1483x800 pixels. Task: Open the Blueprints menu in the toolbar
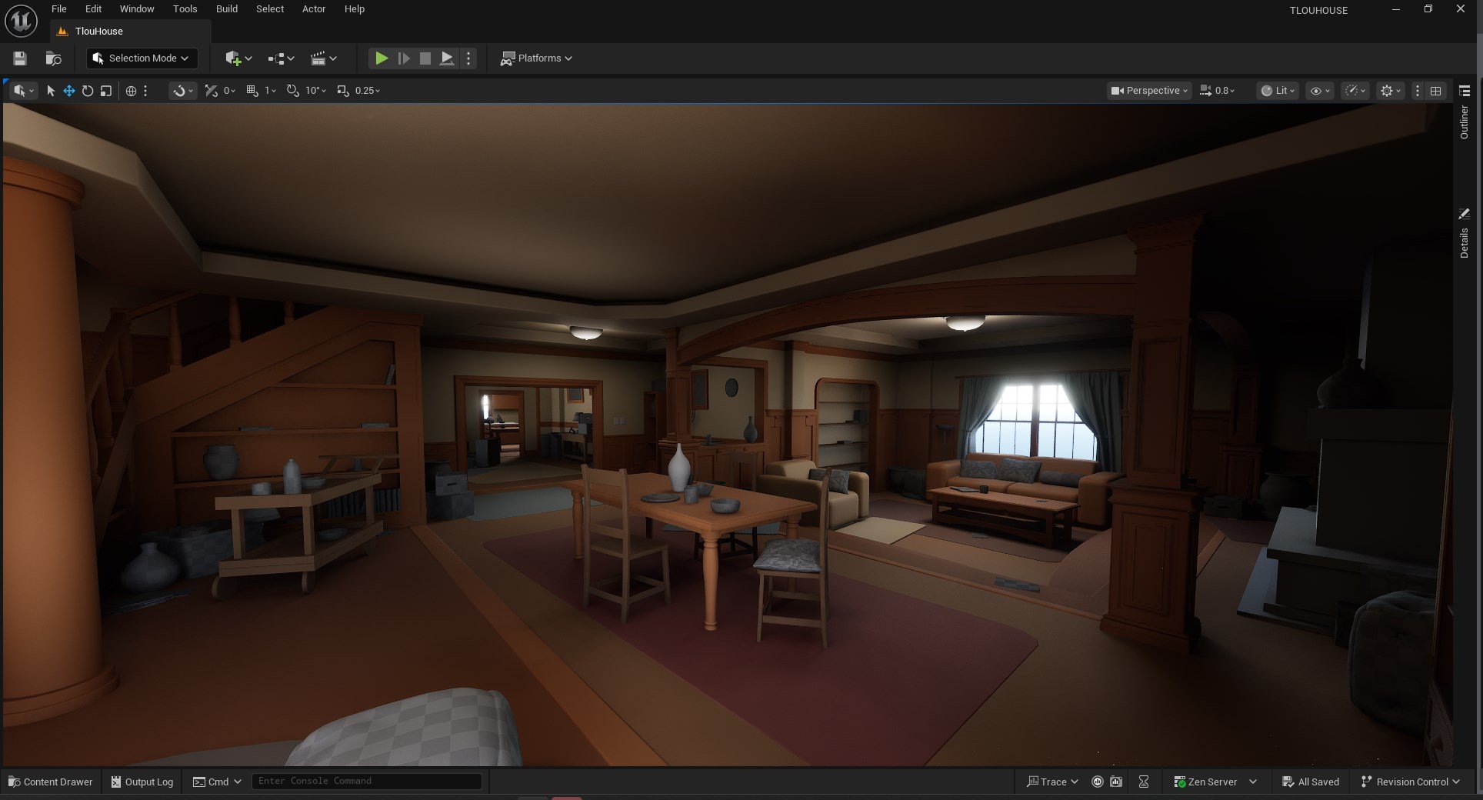(x=281, y=58)
